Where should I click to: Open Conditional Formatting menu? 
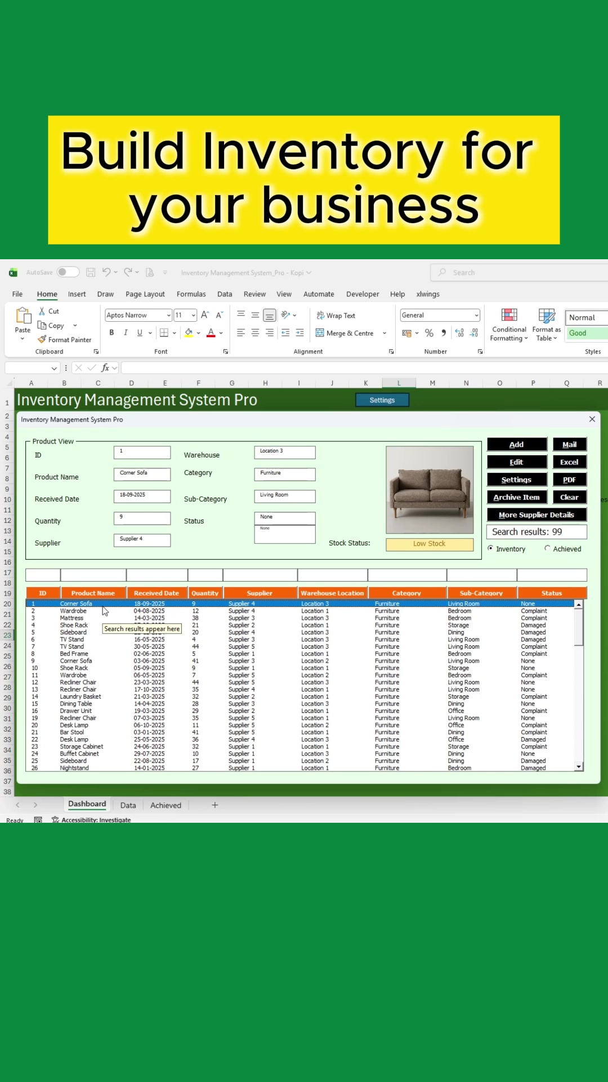[509, 325]
